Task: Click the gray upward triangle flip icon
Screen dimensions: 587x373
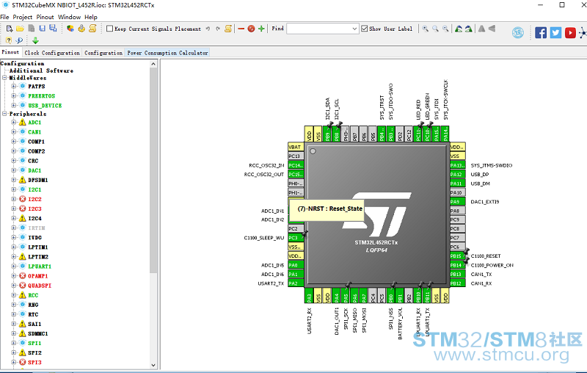Action: point(482,29)
